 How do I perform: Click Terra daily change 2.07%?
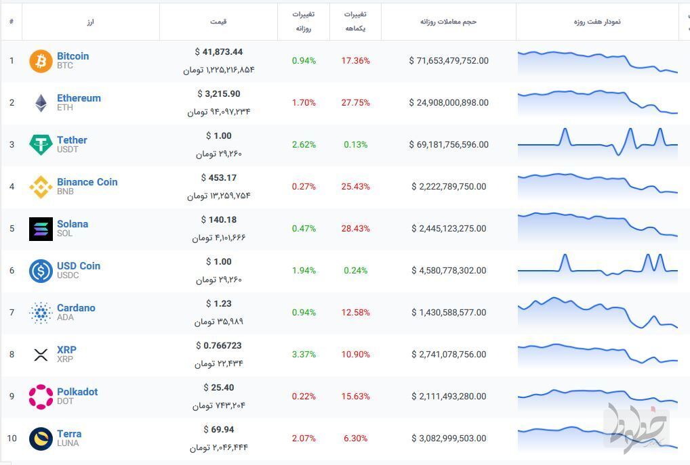pos(304,438)
